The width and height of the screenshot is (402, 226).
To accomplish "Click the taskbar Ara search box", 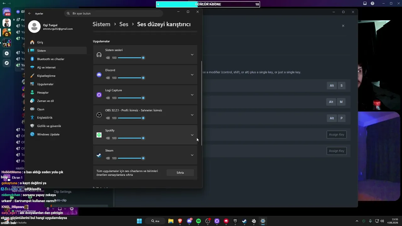I will point(155,221).
